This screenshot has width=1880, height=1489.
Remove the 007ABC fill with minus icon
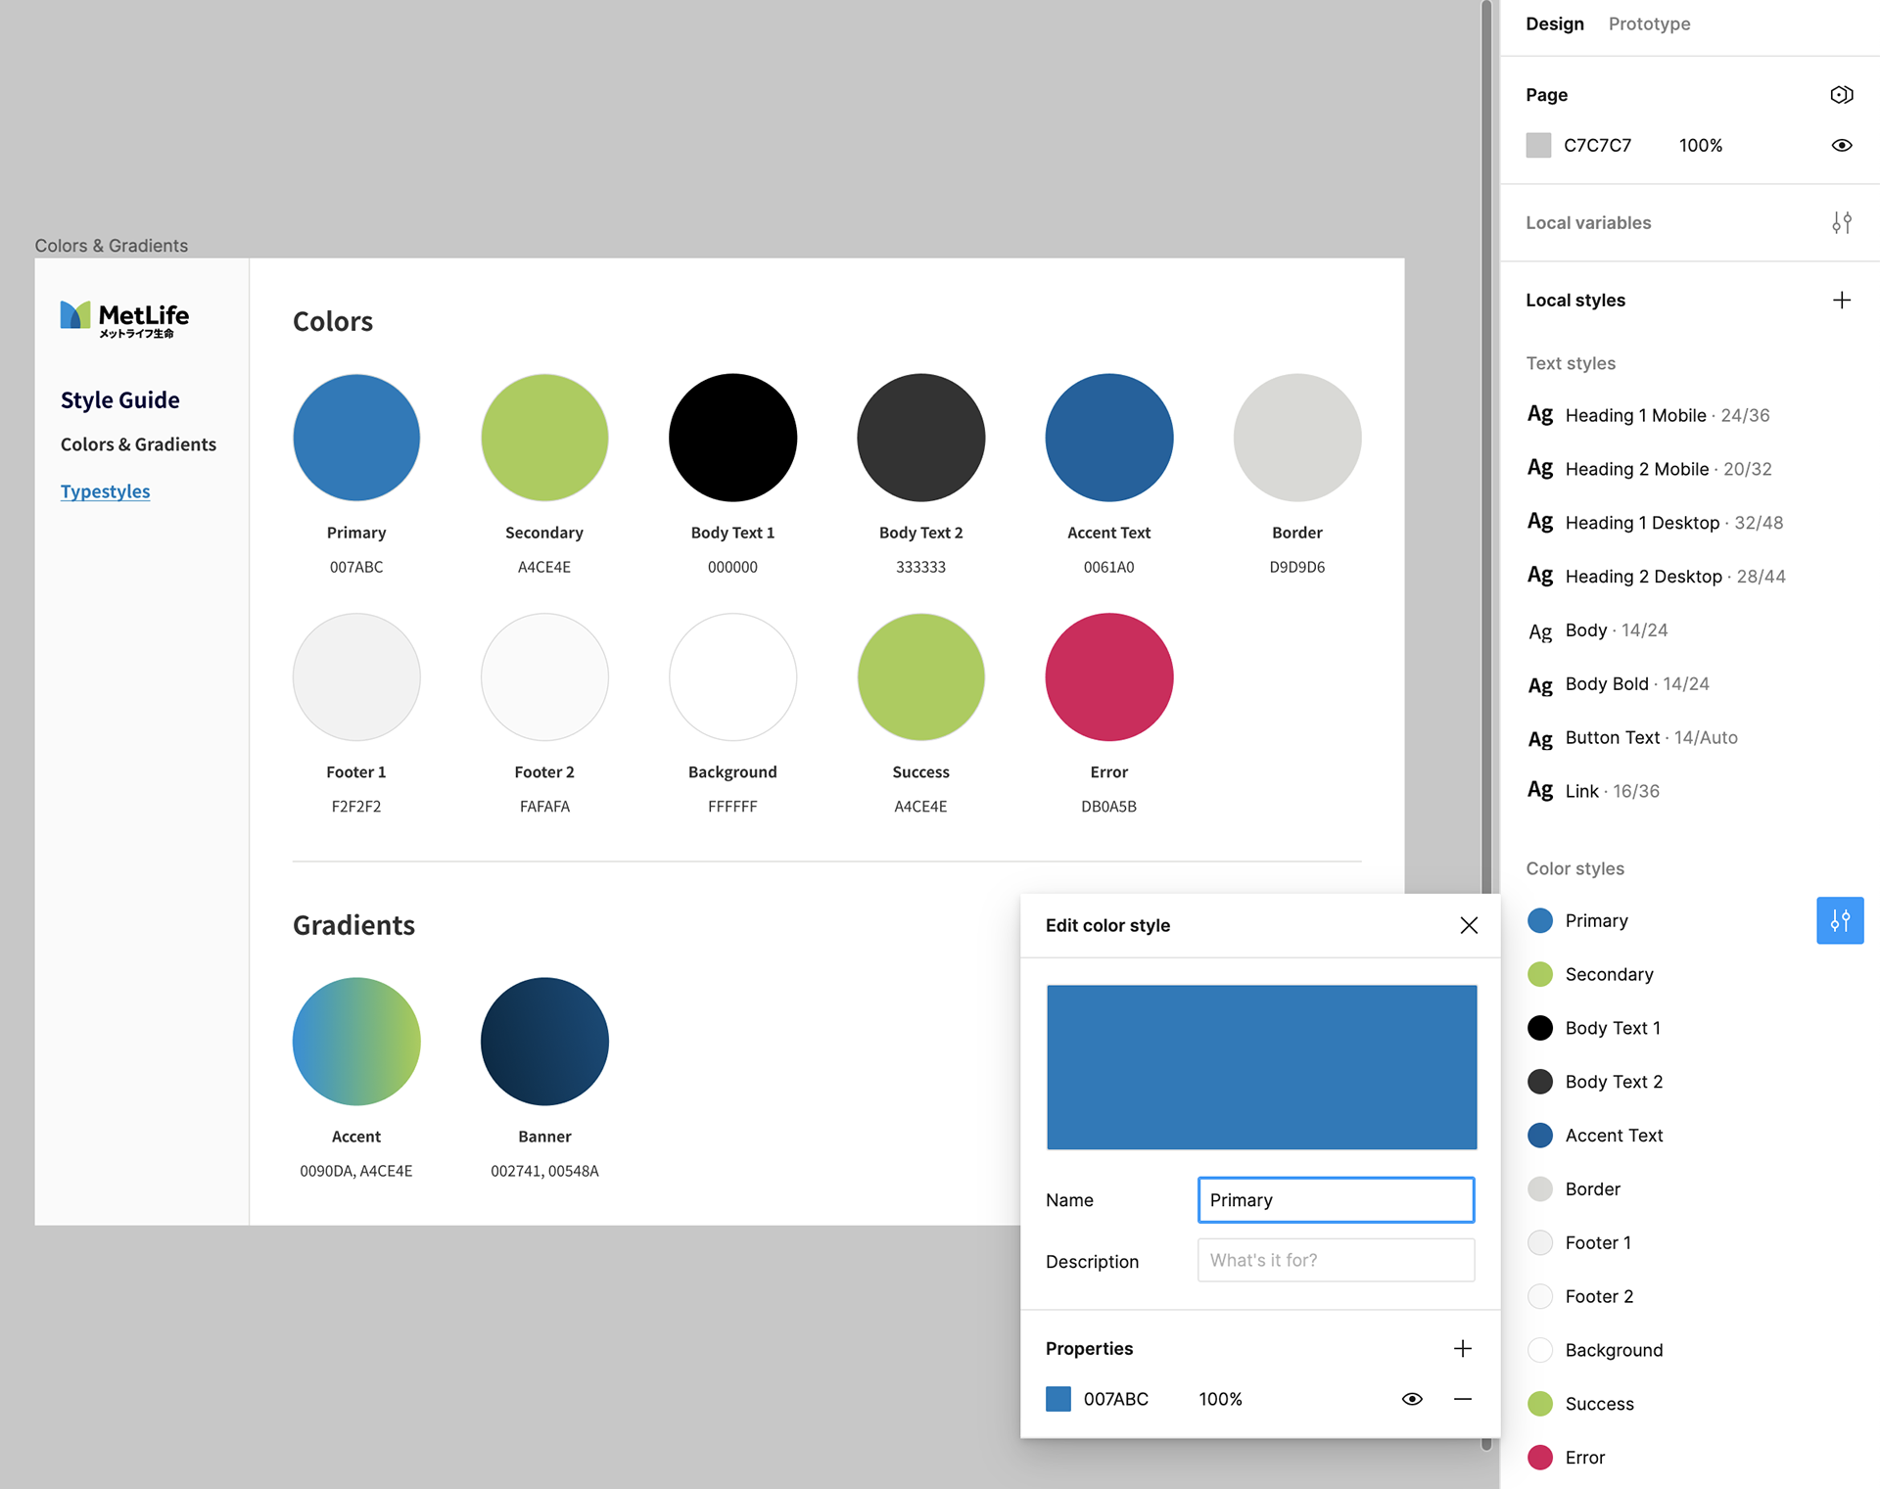pyautogui.click(x=1462, y=1400)
